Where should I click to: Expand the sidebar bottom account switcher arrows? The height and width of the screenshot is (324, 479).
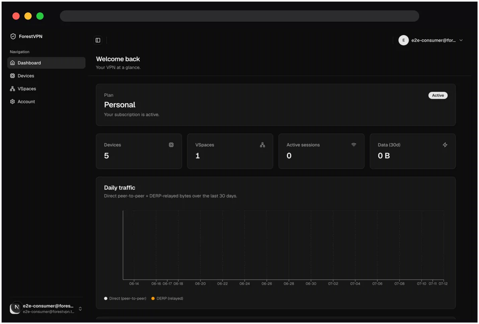coord(80,308)
